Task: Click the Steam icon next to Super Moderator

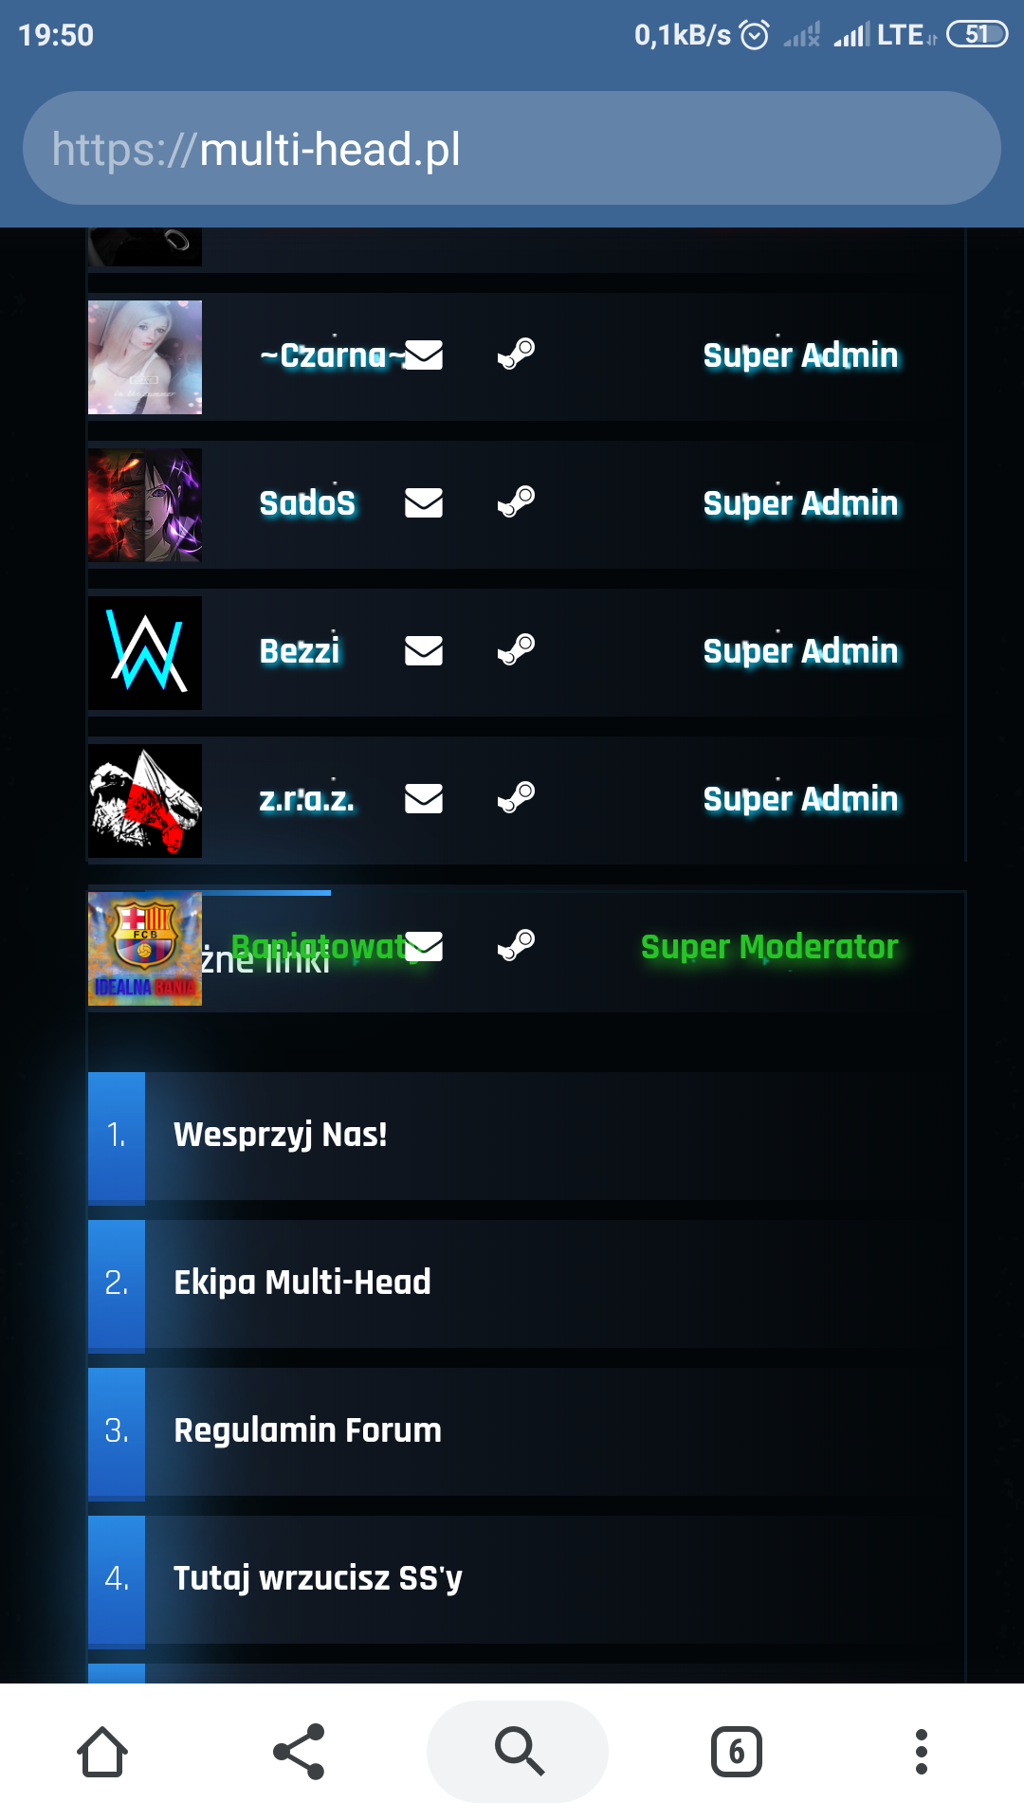Action: coord(517,945)
